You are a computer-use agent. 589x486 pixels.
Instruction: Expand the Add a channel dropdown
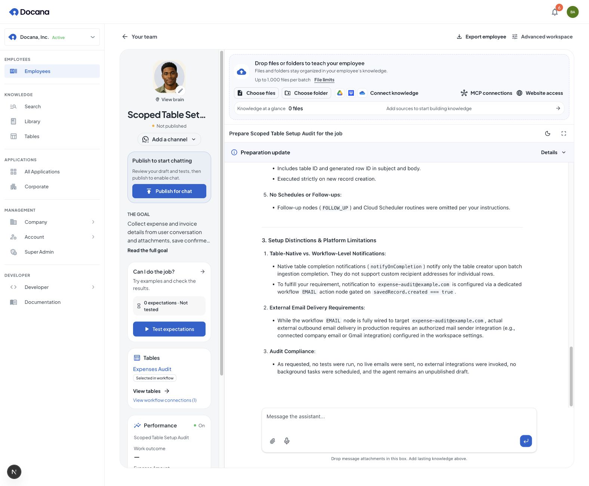tap(169, 139)
